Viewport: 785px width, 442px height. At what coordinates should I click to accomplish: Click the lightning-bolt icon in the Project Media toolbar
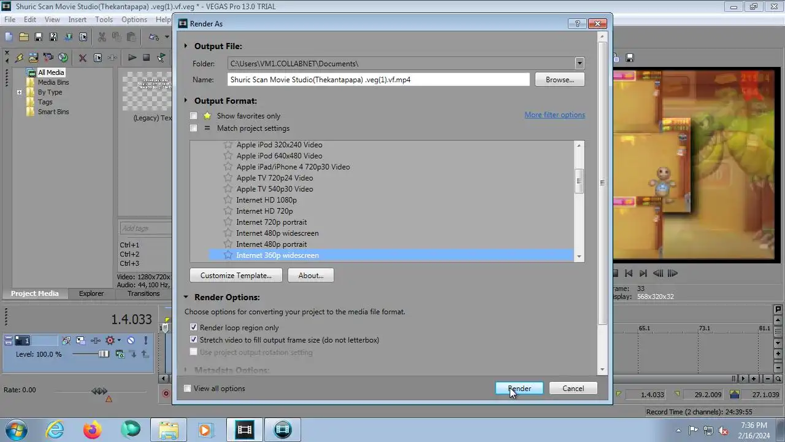(x=19, y=58)
